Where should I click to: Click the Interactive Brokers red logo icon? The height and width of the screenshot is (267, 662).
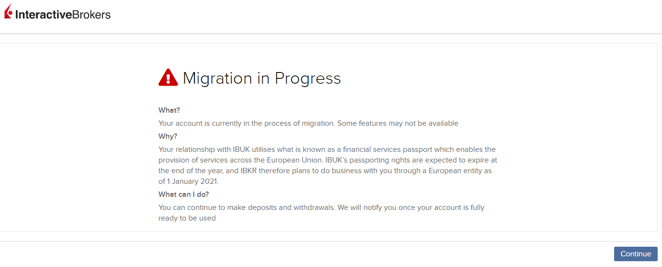8,12
